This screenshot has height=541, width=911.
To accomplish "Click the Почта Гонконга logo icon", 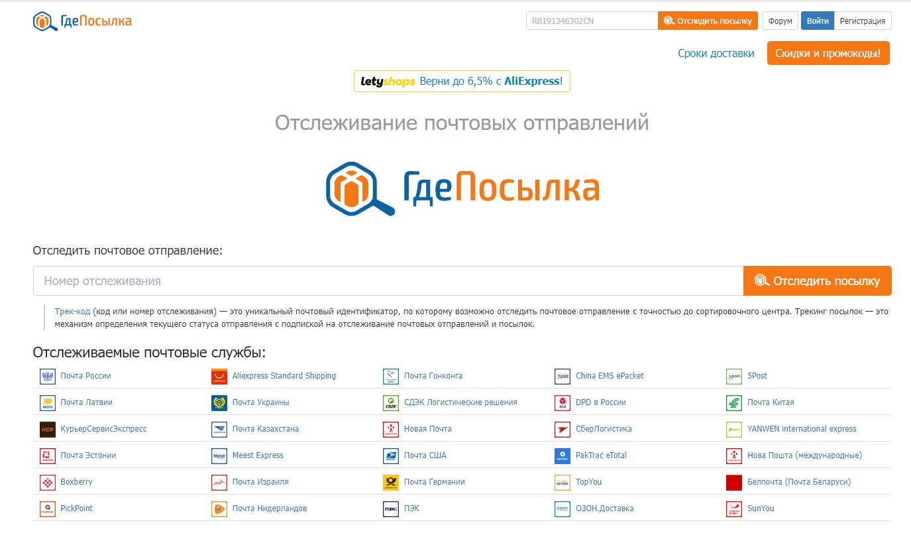I will click(391, 377).
